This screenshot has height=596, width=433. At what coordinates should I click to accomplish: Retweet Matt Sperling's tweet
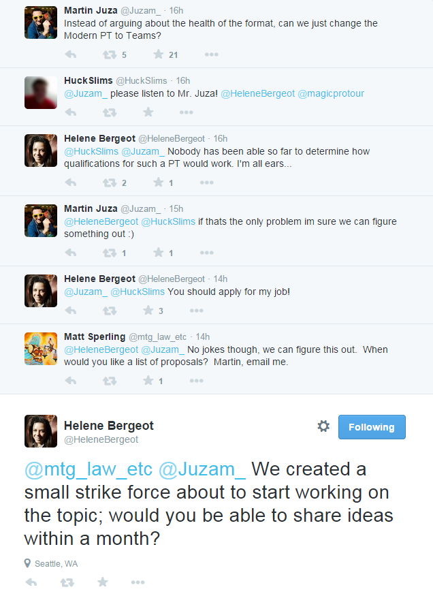click(109, 381)
